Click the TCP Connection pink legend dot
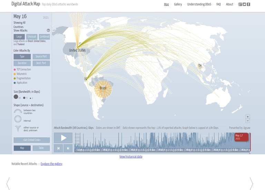The width and height of the screenshot is (265, 190). 15,69
